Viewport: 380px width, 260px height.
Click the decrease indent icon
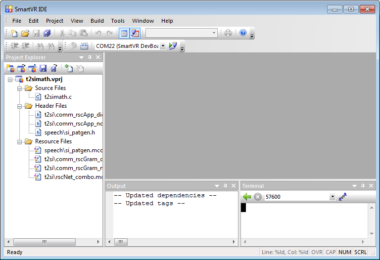14,46
